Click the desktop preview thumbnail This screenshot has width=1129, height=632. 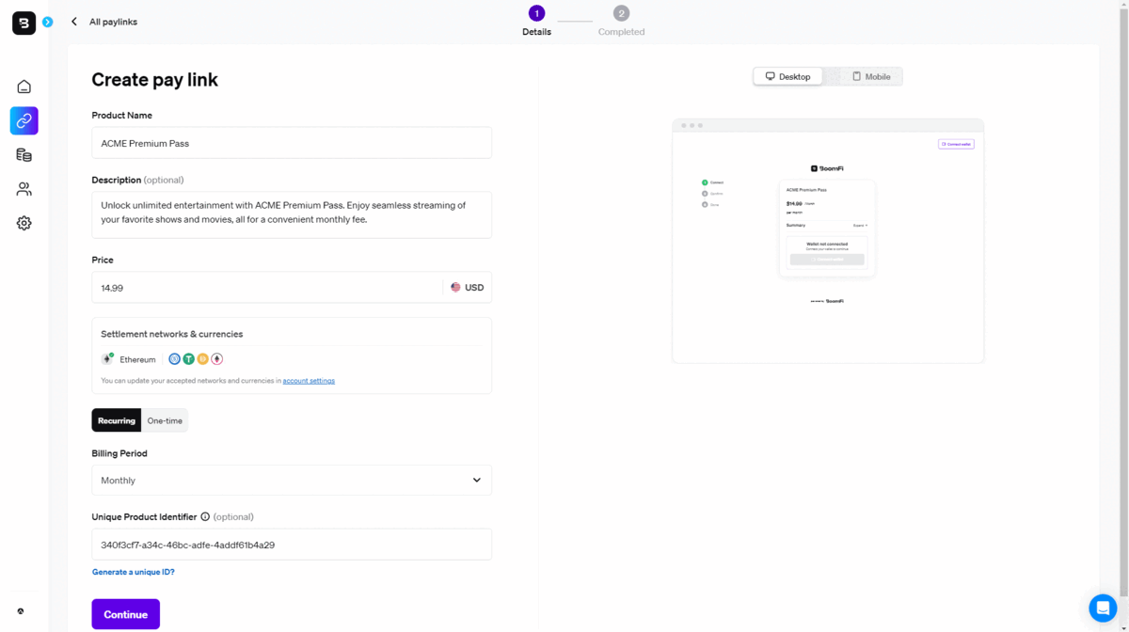828,241
